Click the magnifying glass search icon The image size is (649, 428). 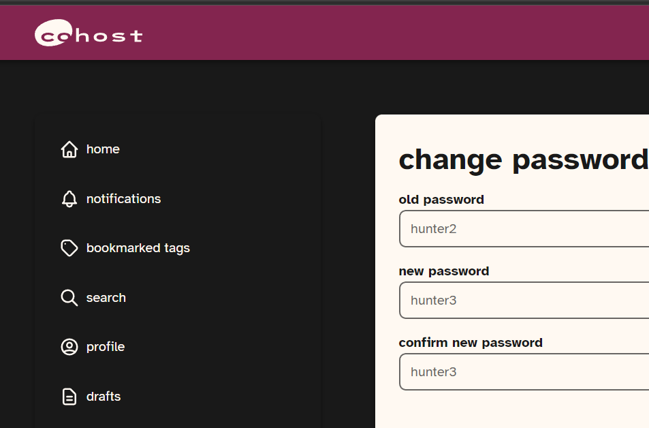pyautogui.click(x=69, y=298)
